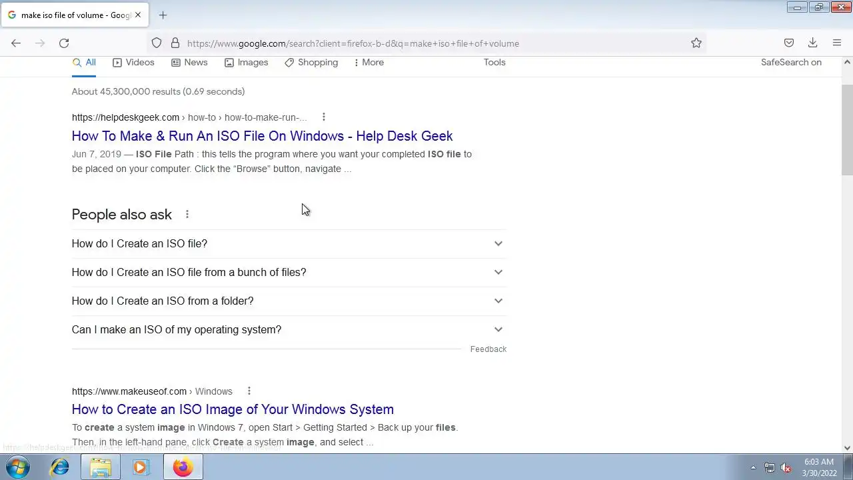Open search Tools options
The image size is (853, 480).
(494, 63)
